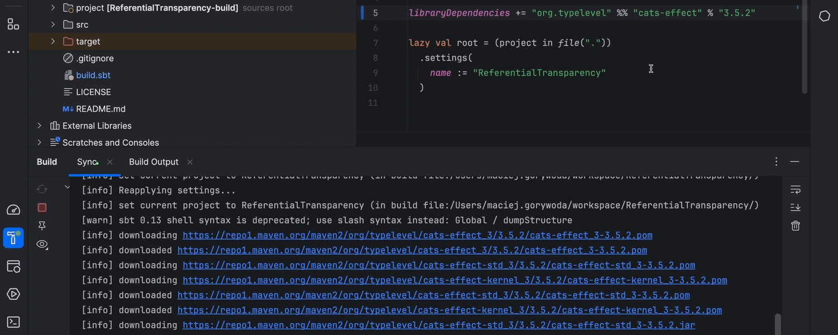Open the Terminal tool window

coord(13,322)
